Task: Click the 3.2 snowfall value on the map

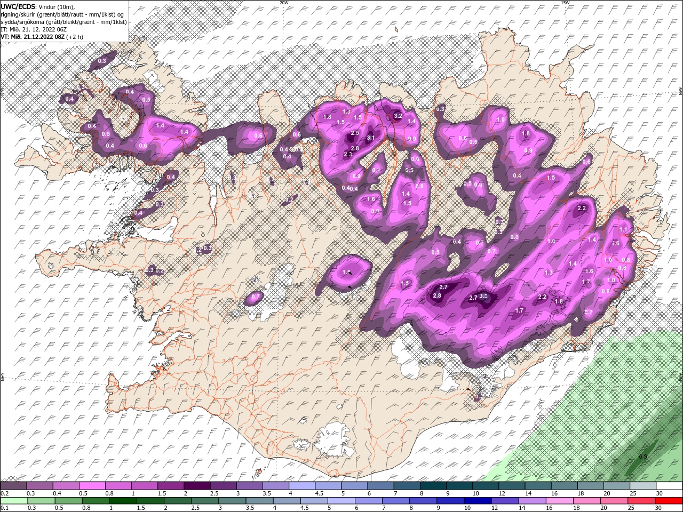Action: point(398,116)
